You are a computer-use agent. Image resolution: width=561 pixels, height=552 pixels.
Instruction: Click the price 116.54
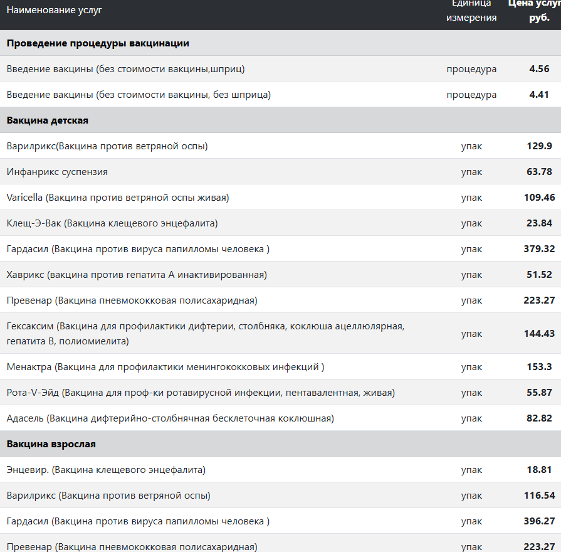[x=539, y=496]
